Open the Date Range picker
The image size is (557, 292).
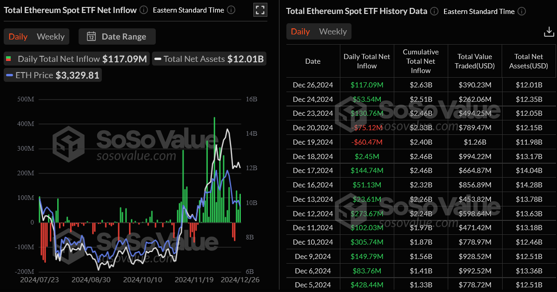117,37
